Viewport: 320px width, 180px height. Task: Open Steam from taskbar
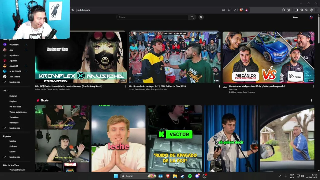[x=182, y=176]
